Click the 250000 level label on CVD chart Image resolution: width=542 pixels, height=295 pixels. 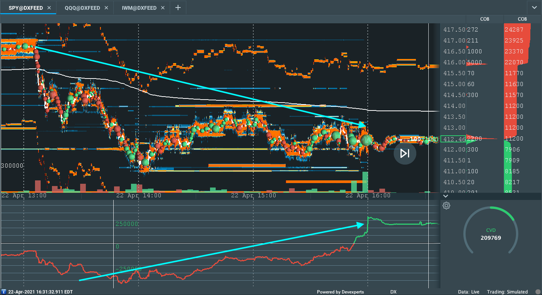point(127,224)
